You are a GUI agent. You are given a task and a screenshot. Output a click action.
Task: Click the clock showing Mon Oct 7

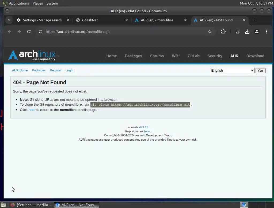pyautogui.click(x=256, y=3)
